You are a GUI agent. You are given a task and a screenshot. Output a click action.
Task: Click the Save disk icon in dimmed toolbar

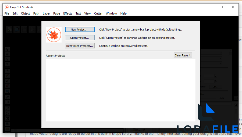[24, 29]
